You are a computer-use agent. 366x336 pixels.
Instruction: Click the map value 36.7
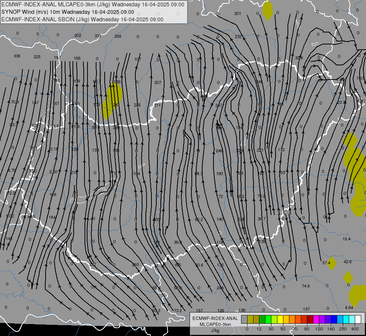(x=261, y=219)
